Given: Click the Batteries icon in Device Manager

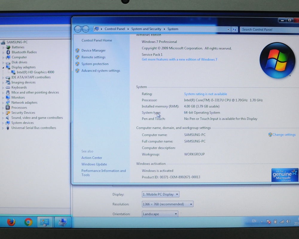Looking at the screenshot, I should pos(8,47).
